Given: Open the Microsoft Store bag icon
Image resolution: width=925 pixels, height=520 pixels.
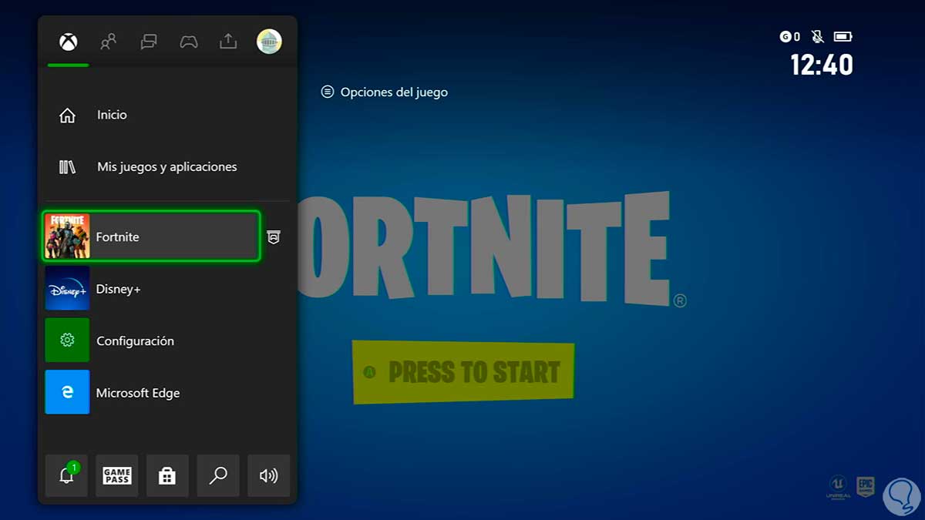Looking at the screenshot, I should tap(167, 475).
